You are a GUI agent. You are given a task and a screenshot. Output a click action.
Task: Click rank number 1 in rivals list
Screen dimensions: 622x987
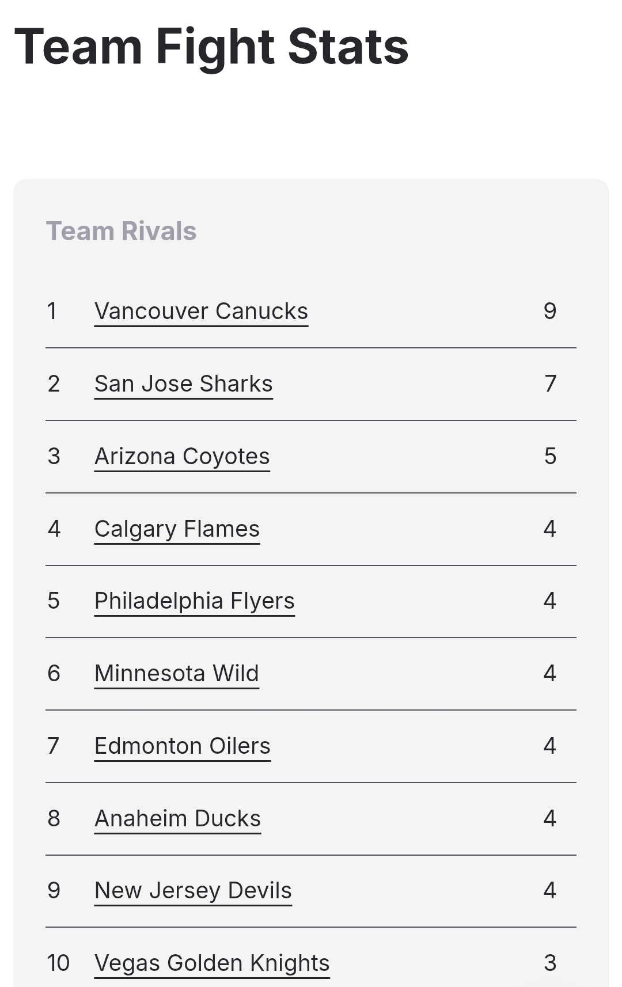(52, 311)
